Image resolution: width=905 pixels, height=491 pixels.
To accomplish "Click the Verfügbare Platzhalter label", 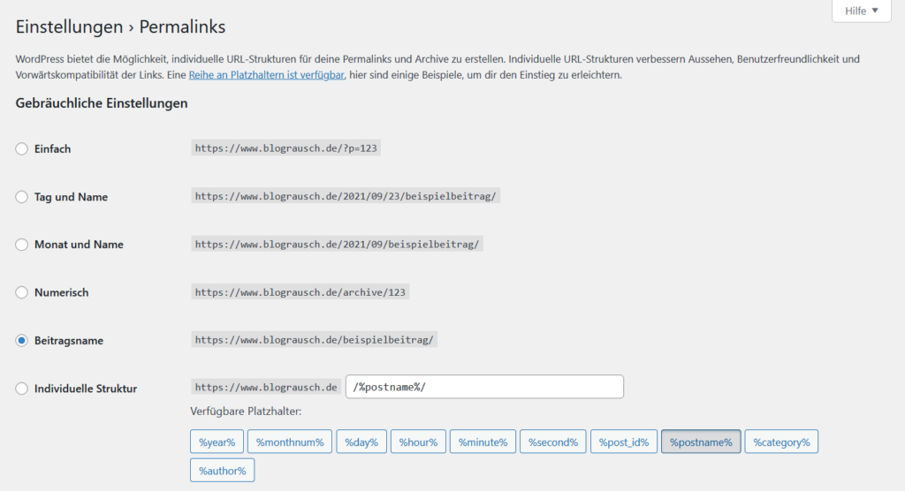I will pyautogui.click(x=246, y=412).
